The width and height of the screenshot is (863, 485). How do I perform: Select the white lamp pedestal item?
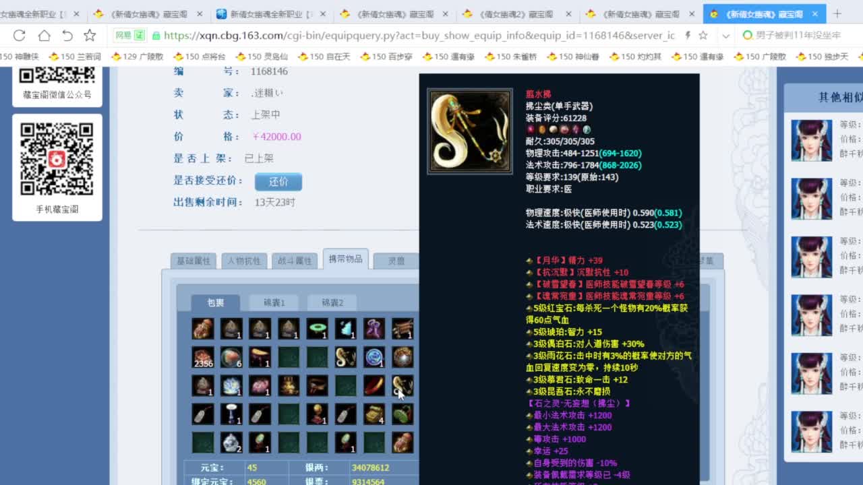[231, 414]
